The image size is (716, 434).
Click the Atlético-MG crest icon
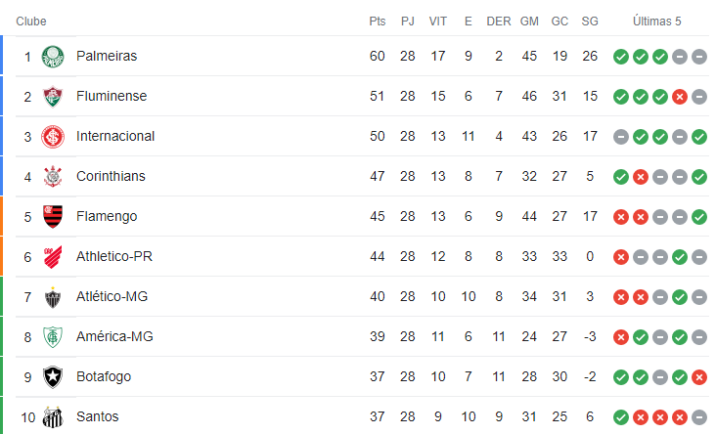[53, 297]
